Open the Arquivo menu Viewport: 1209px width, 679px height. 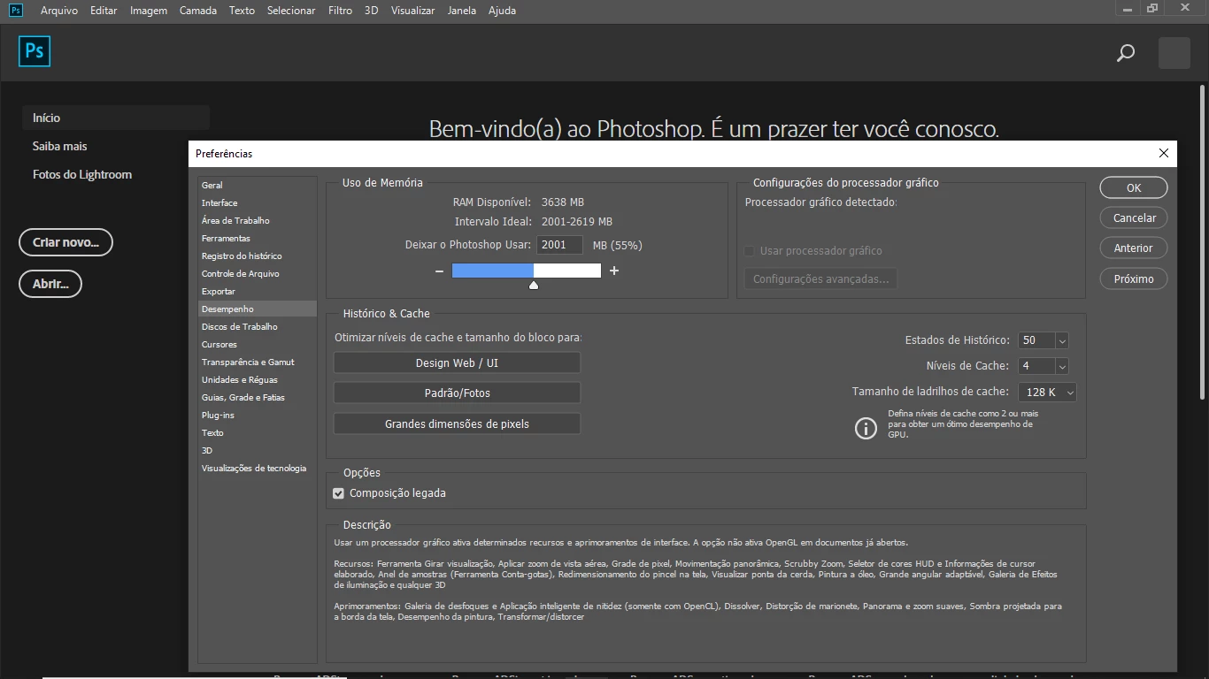point(59,11)
